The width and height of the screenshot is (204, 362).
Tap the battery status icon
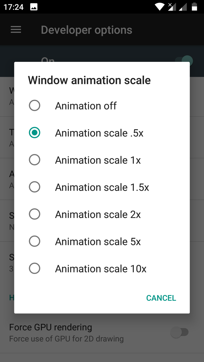coord(195,7)
